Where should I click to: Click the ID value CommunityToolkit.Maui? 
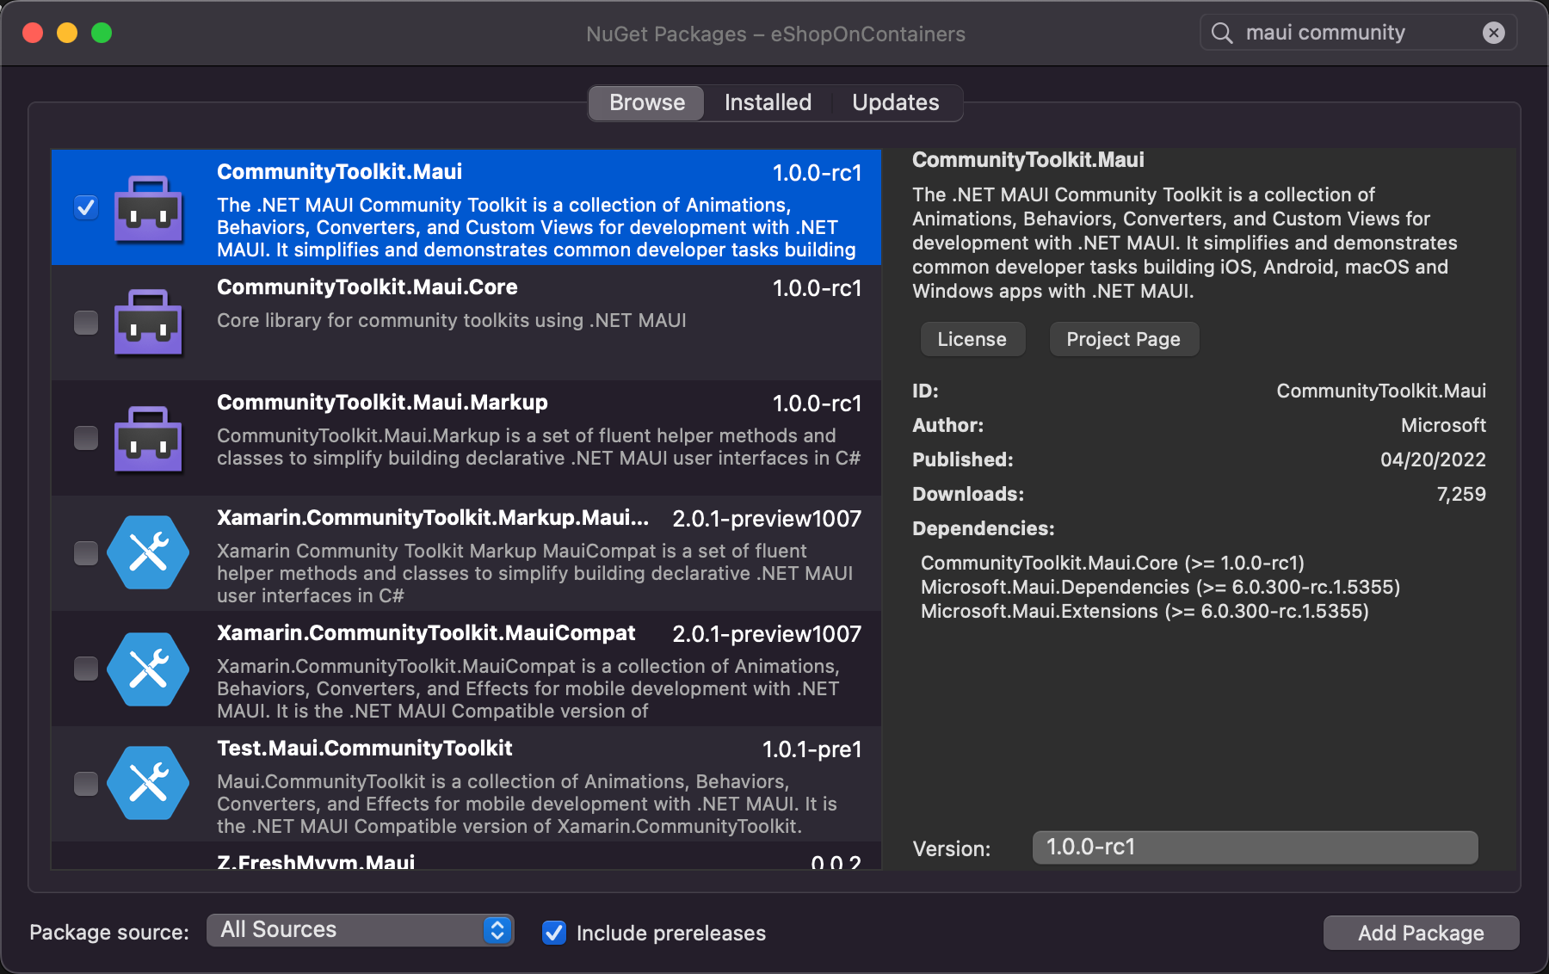click(1381, 391)
